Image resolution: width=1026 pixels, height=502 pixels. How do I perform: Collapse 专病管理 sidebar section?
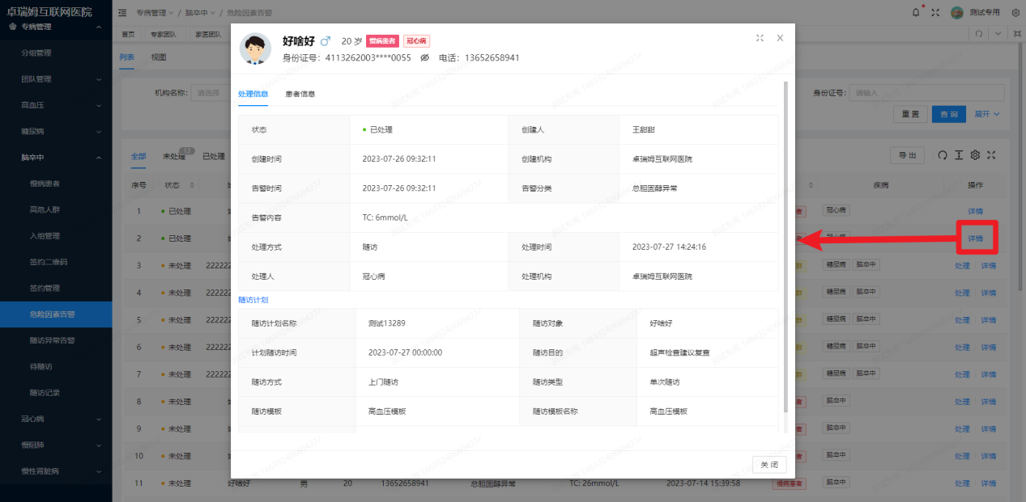click(56, 27)
